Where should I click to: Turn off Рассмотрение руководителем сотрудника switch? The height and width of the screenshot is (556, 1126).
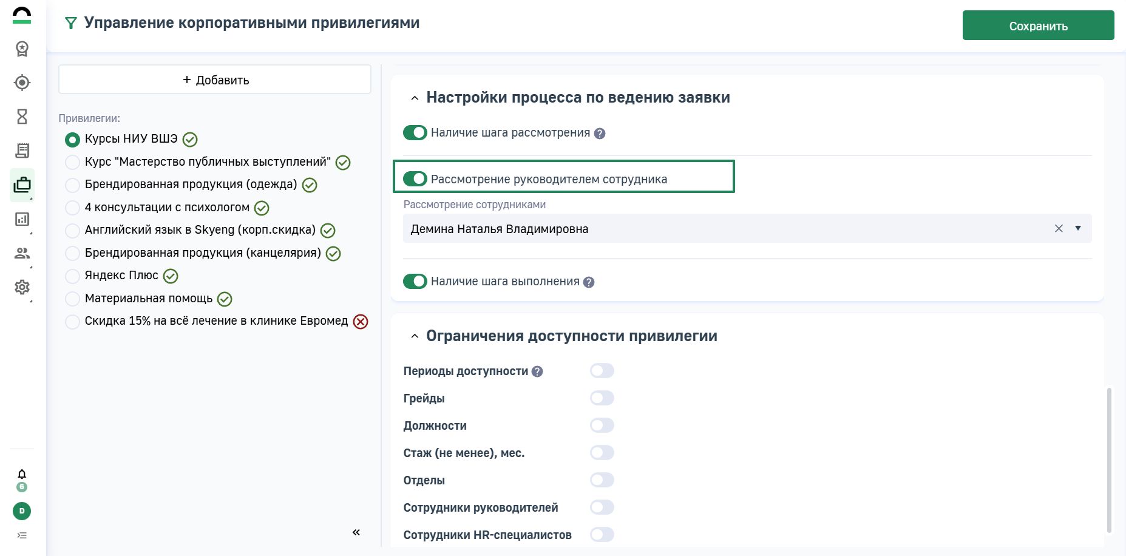(415, 179)
